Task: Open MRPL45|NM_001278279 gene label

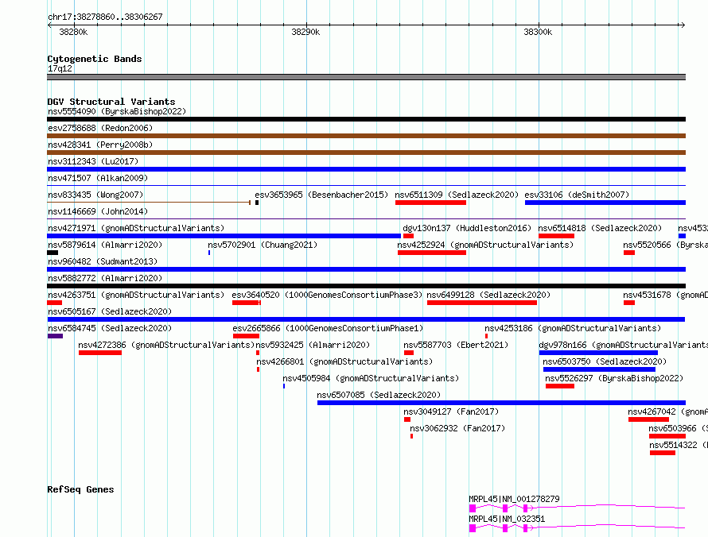Action: click(514, 499)
